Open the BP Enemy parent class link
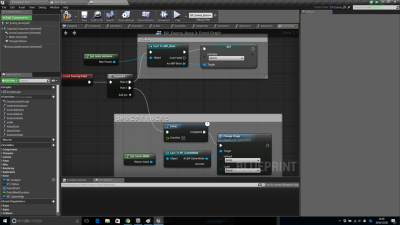 [x=336, y=7]
